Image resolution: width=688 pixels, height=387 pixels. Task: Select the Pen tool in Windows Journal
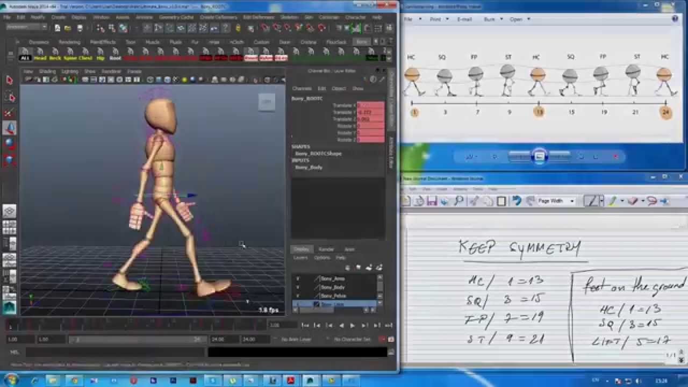(592, 201)
